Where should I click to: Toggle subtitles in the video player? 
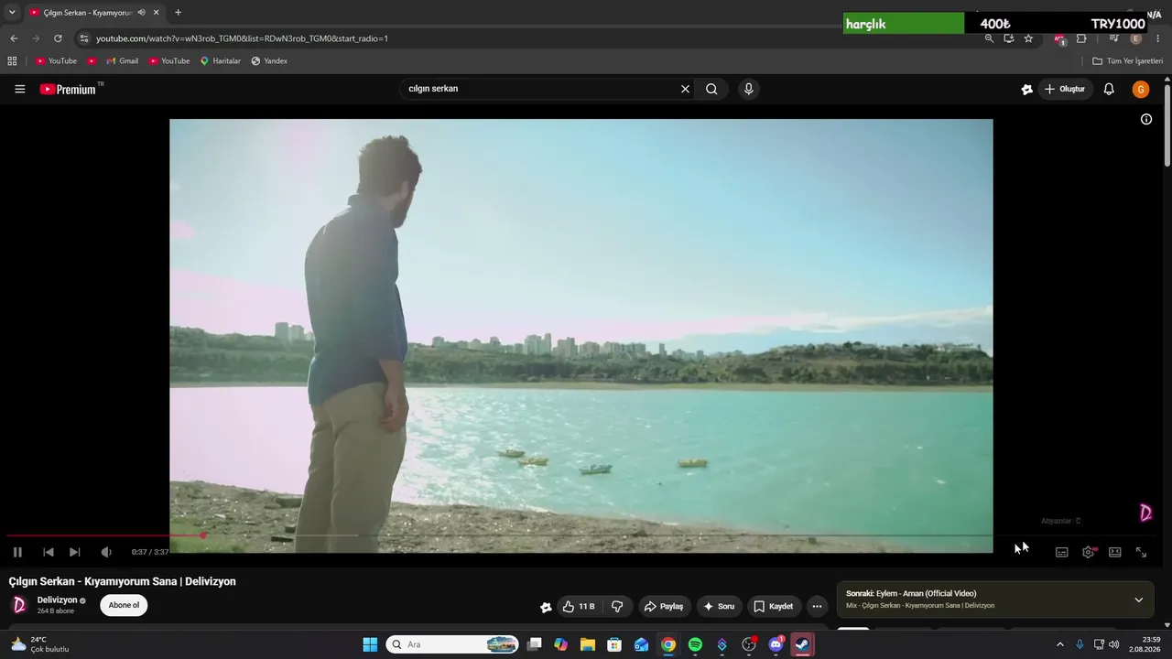1061,552
